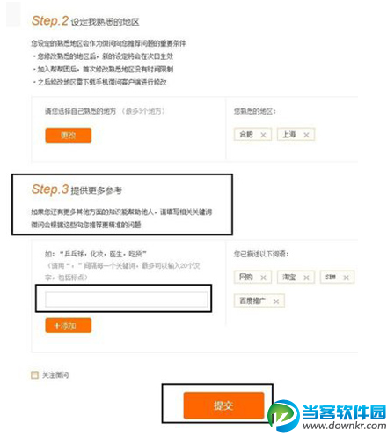Select the 合肥 region tag label
This screenshot has width=387, height=438.
point(246,135)
